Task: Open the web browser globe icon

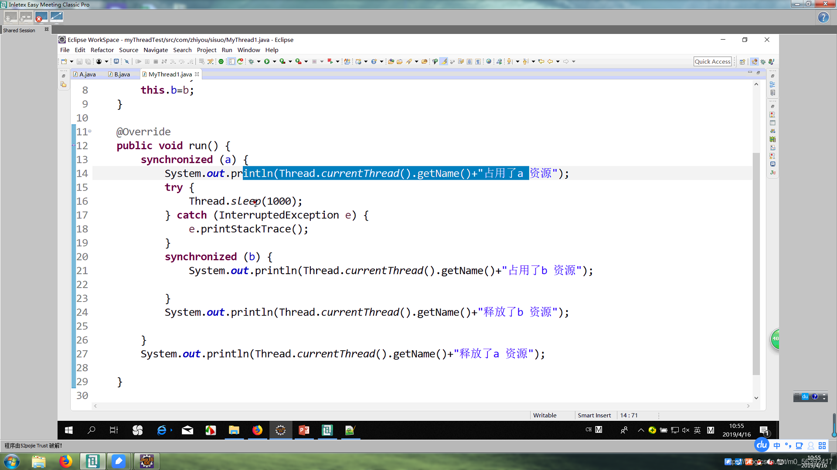Action: pos(489,61)
